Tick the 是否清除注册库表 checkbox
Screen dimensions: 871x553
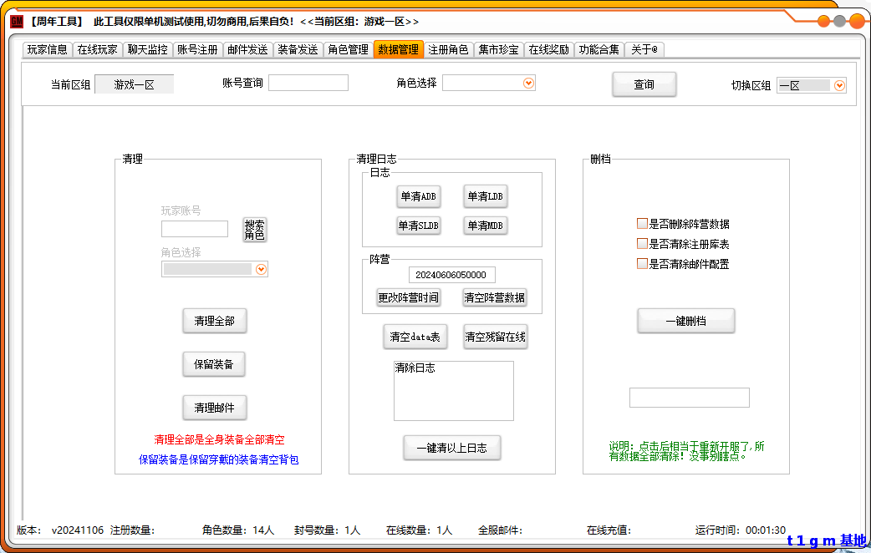642,244
